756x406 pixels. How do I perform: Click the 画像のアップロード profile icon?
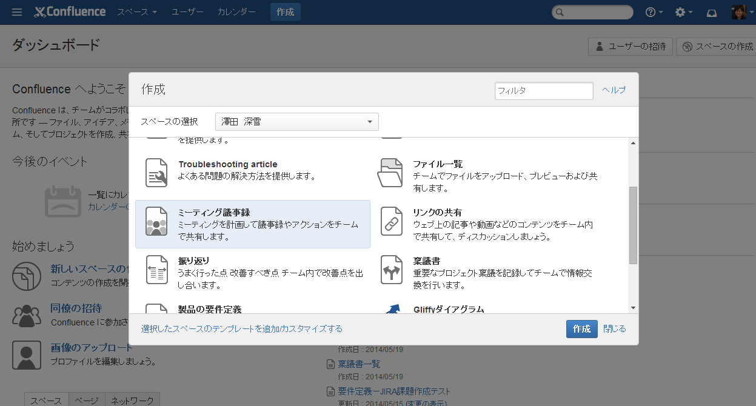coord(27,354)
